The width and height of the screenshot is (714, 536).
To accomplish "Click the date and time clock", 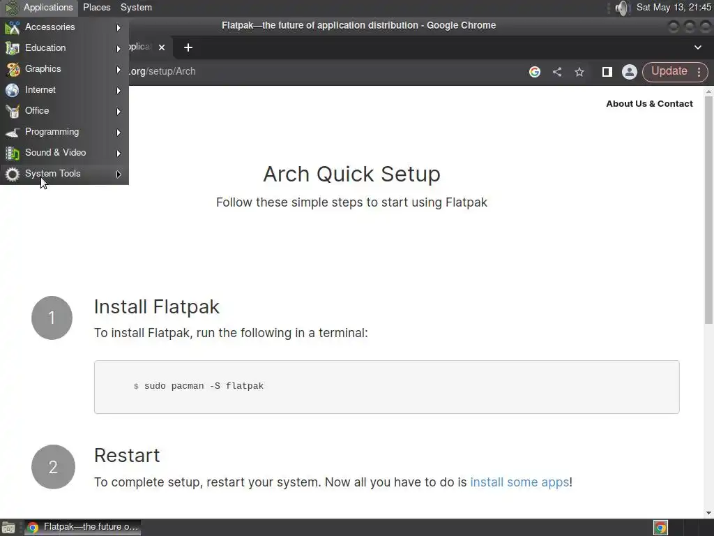I will [x=674, y=7].
